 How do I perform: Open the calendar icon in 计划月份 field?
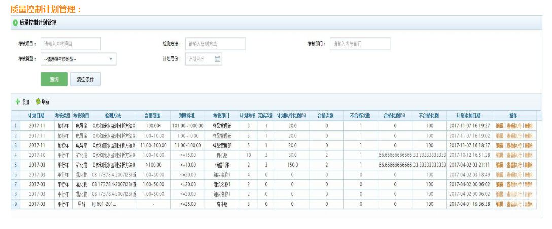click(x=218, y=59)
